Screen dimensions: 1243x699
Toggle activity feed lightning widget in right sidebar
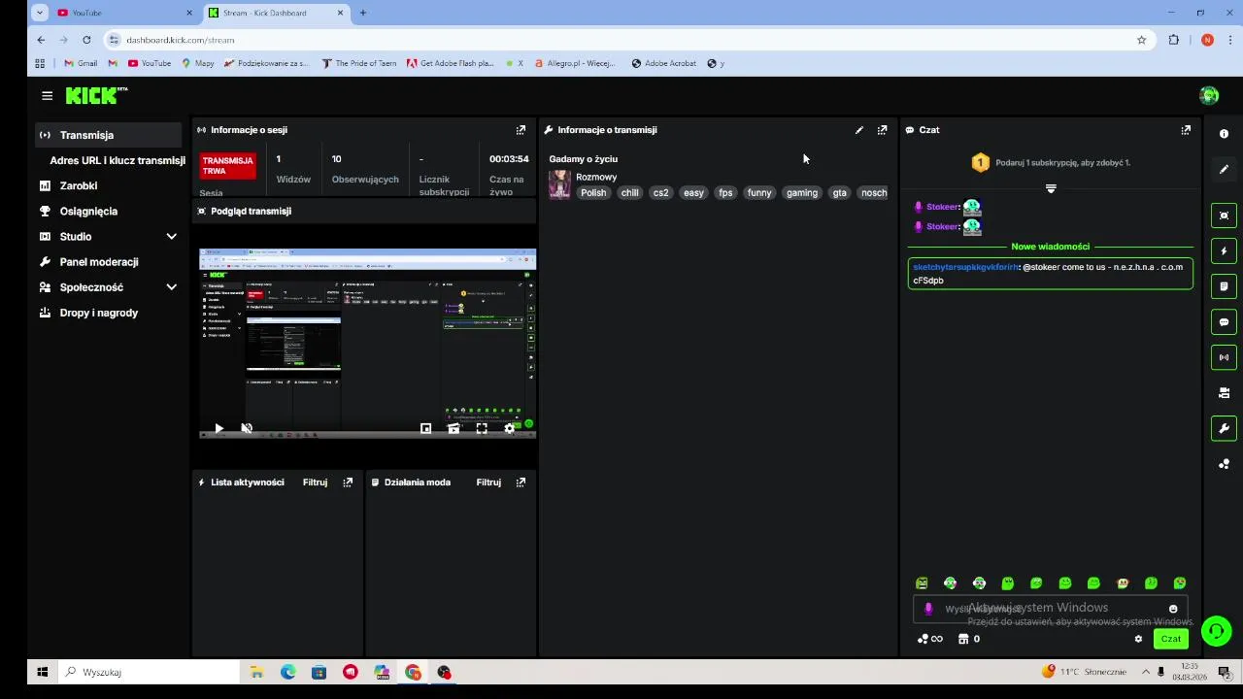1224,250
